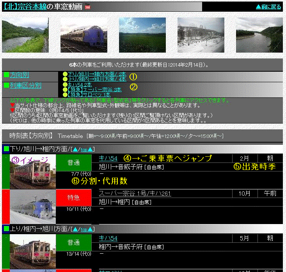
Task: Open the green field and blue sky thumbnail
Action: (x=142, y=35)
